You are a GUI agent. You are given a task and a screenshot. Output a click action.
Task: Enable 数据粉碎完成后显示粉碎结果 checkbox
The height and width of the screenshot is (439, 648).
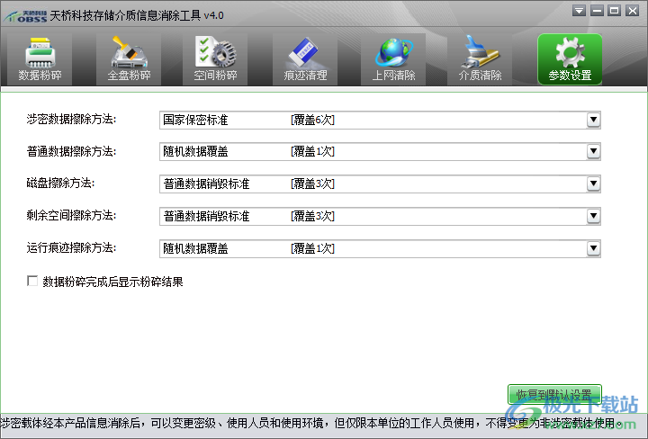click(x=32, y=281)
